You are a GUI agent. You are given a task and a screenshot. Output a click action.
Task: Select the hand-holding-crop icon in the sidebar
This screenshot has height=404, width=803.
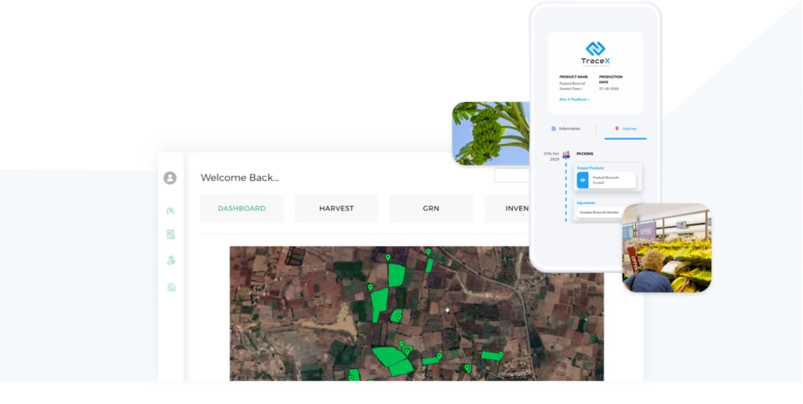171,260
